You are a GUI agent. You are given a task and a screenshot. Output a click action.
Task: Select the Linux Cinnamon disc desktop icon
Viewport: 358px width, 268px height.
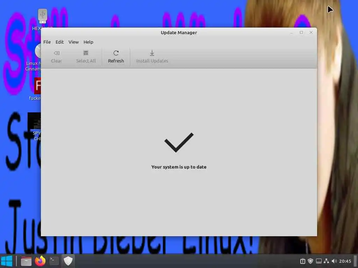click(38, 51)
